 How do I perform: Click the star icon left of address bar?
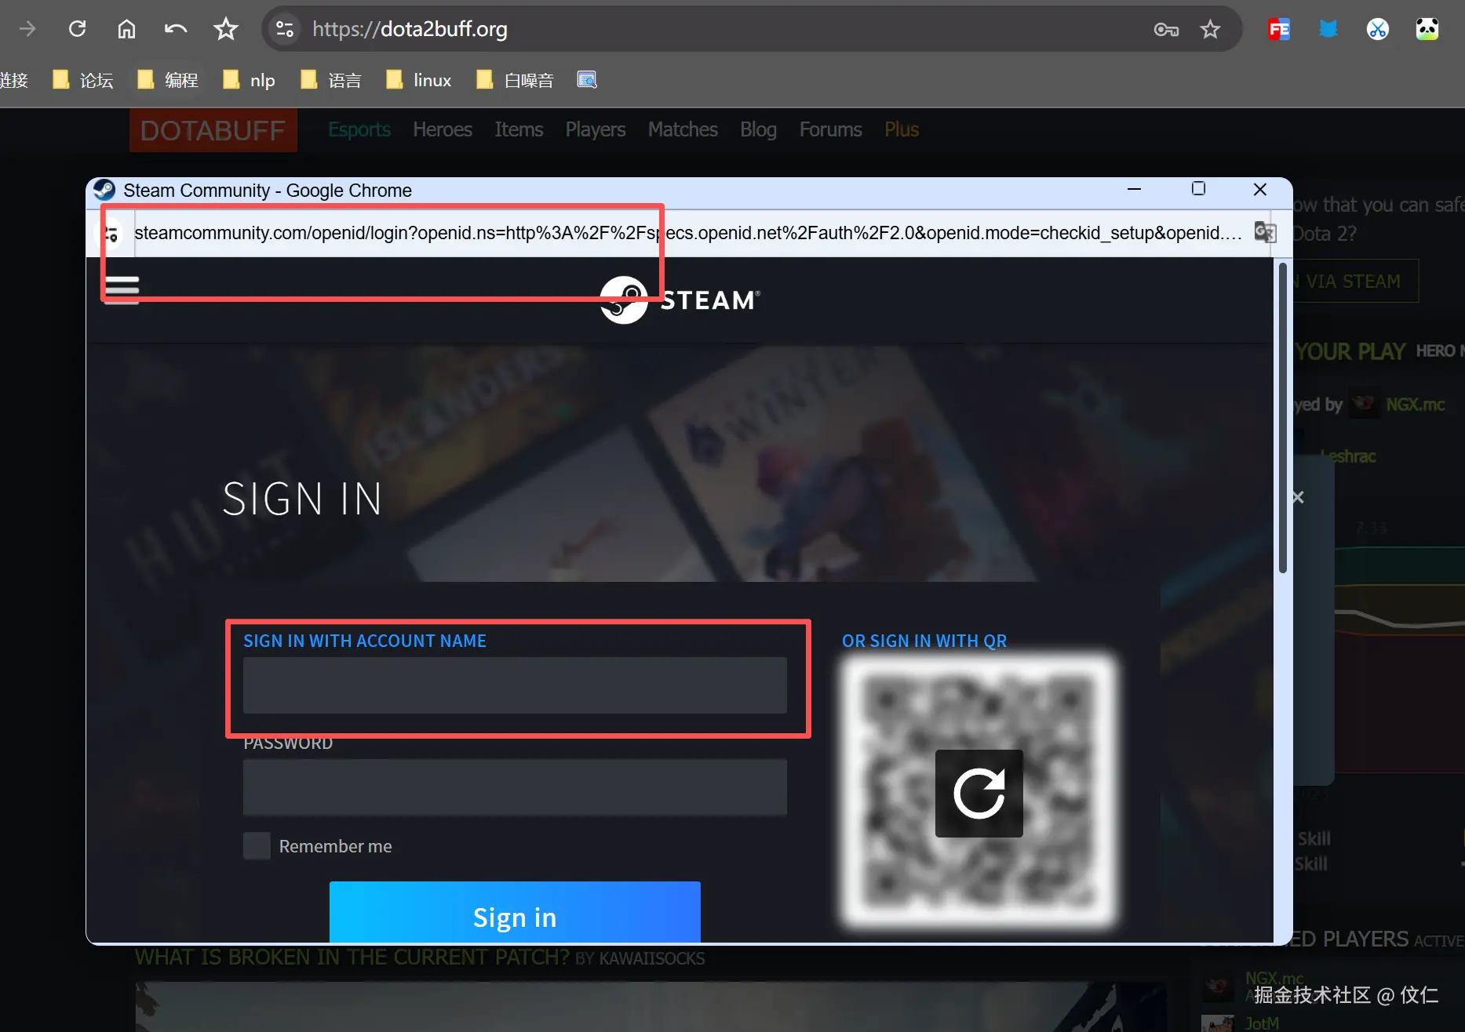point(226,30)
